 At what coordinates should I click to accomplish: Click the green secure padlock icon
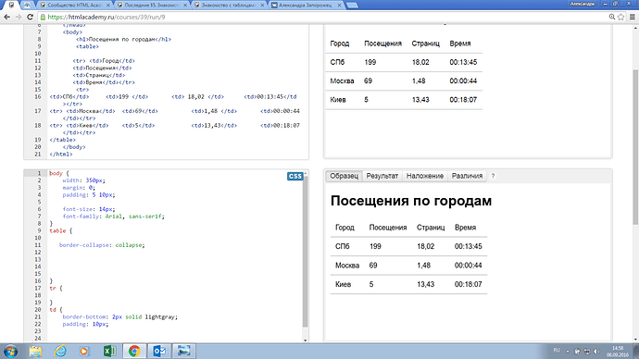(x=43, y=17)
